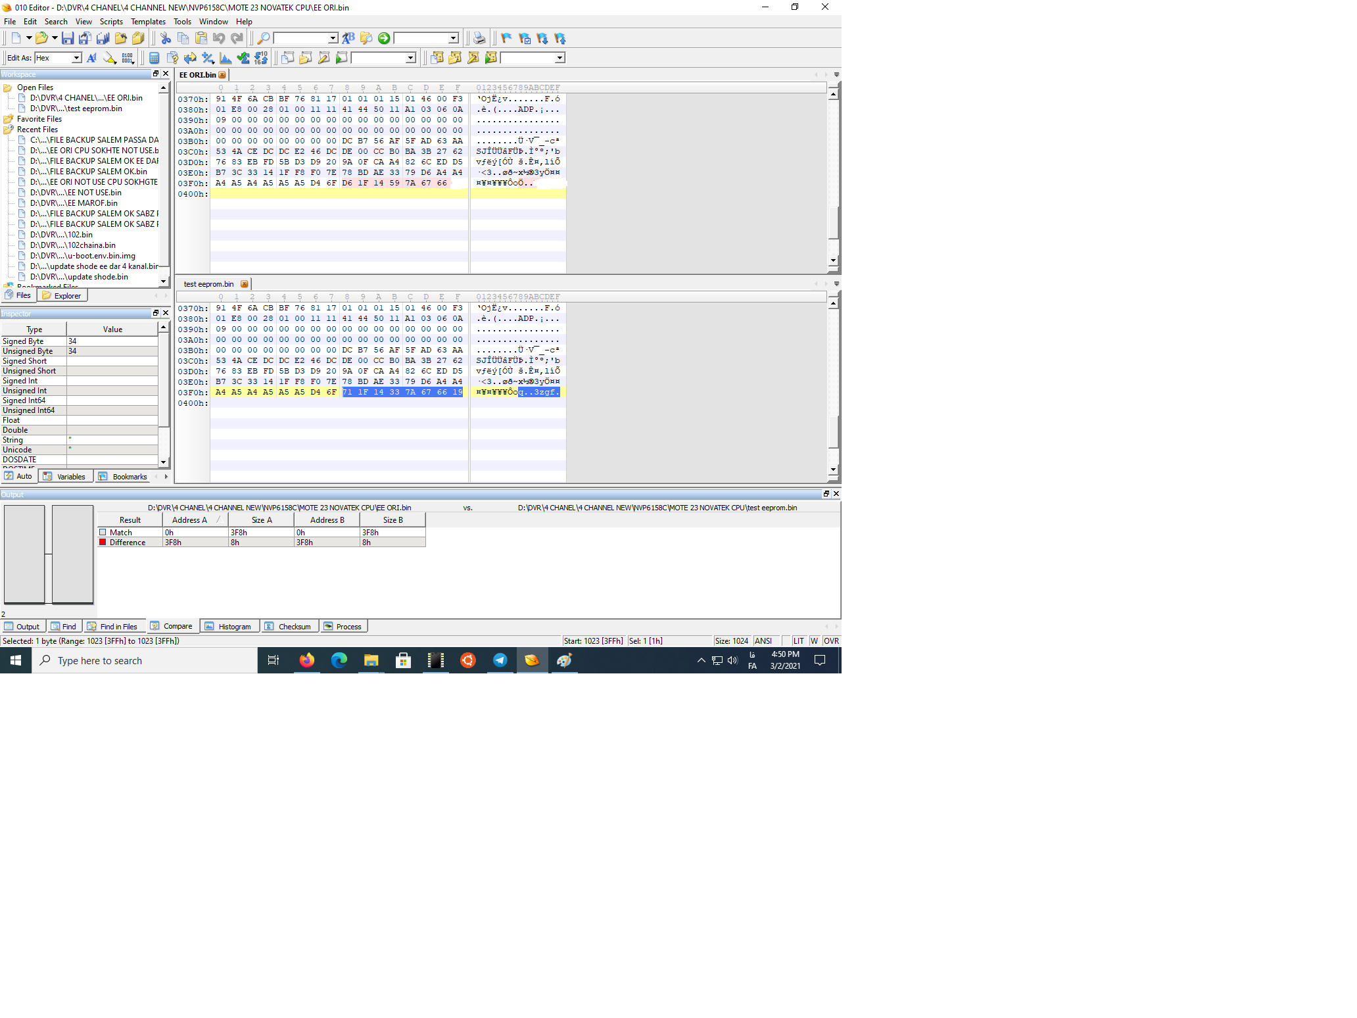The image size is (1357, 1018).
Task: Select 102chaina.bin in Recent Files
Action: [73, 245]
